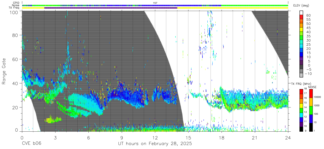The image size is (324, 149).
Task: Click the TX Freq row label
Action: point(14,8)
